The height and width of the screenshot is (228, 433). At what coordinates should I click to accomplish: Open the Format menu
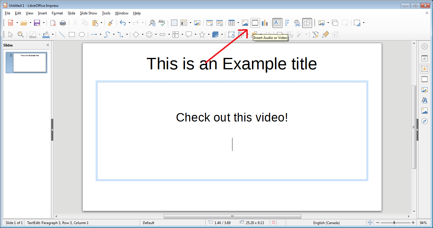(x=57, y=13)
